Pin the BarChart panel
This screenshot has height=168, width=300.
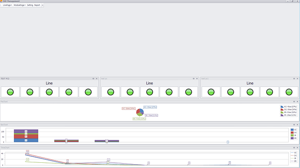tap(294, 125)
